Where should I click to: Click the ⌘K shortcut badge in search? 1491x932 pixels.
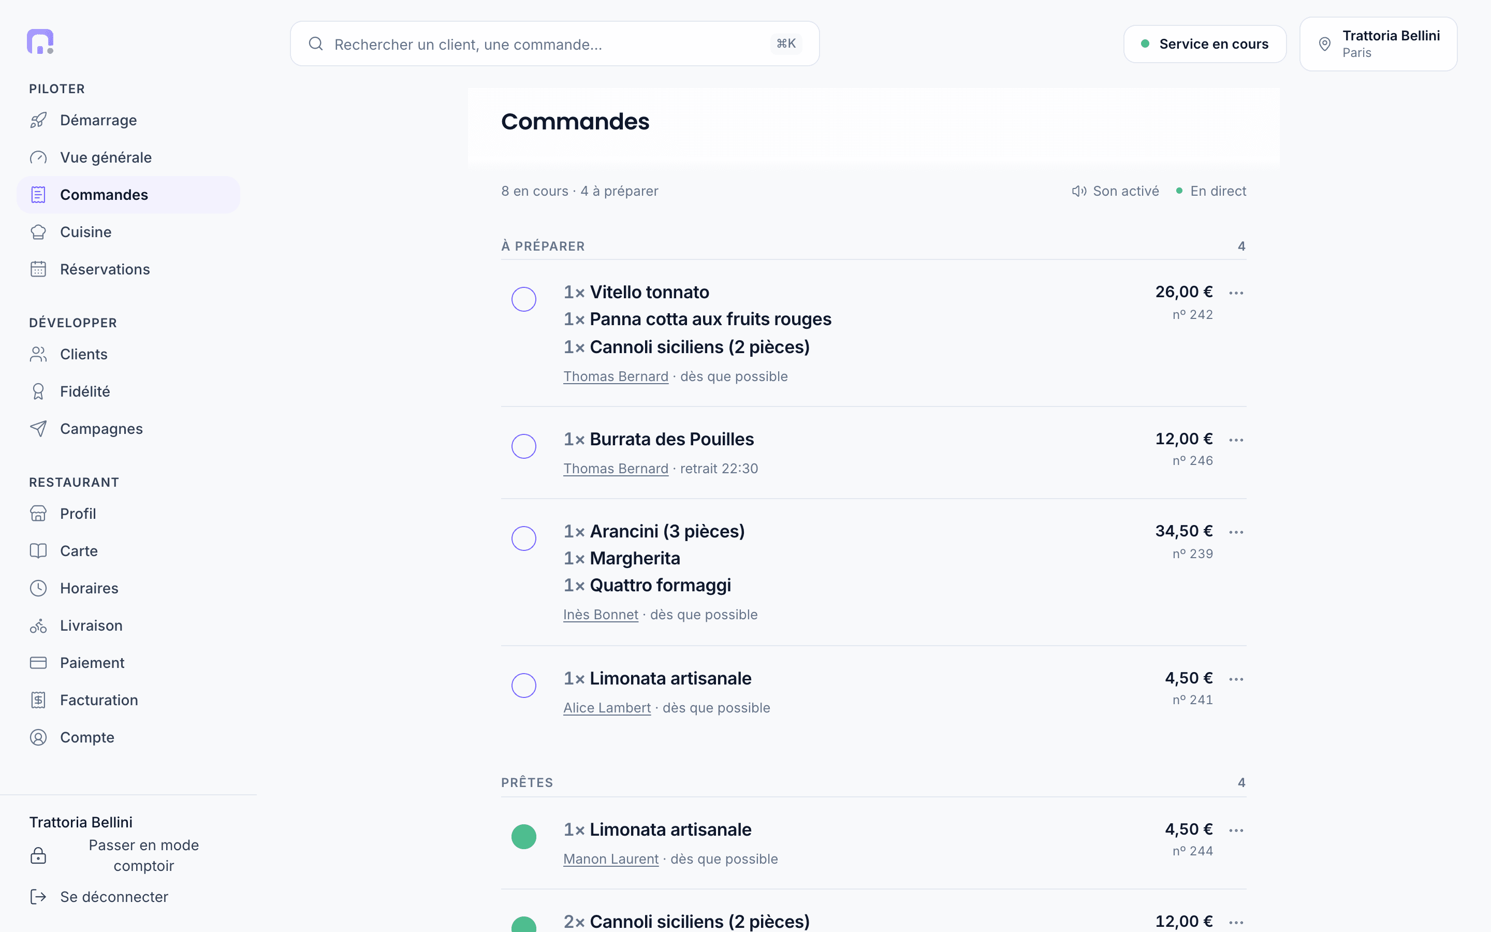[785, 44]
